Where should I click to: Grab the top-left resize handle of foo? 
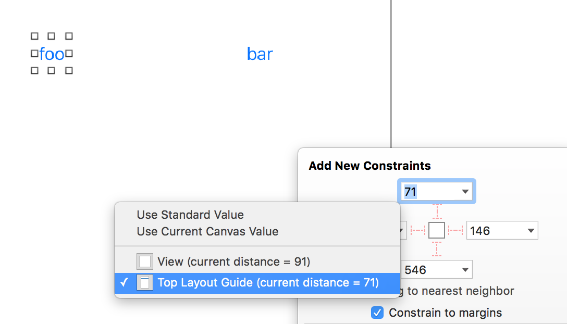[34, 36]
